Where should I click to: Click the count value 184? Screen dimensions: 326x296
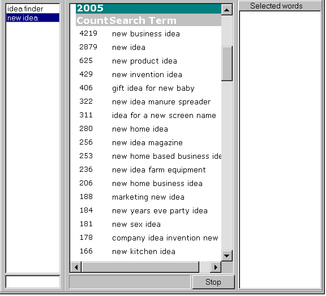[86, 210]
